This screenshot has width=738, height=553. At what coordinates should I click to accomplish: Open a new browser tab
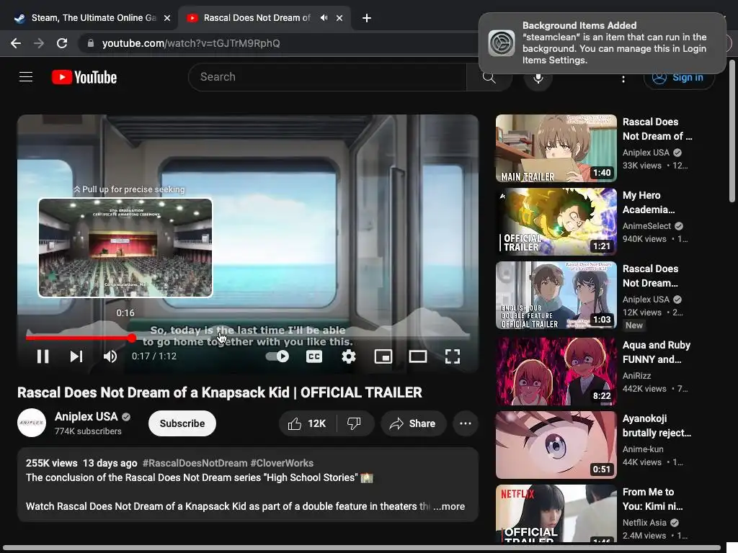point(367,18)
